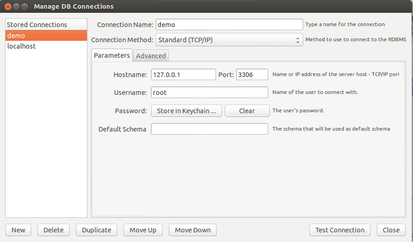Click the Stored Connections header
The height and width of the screenshot is (242, 413).
[x=46, y=24]
